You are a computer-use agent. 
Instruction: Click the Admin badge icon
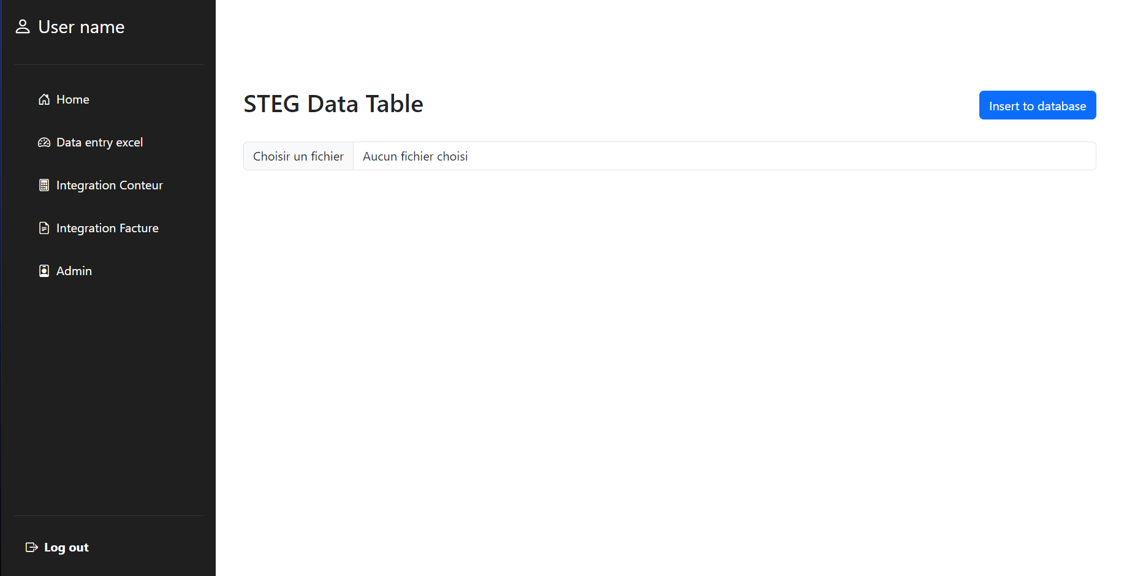44,271
